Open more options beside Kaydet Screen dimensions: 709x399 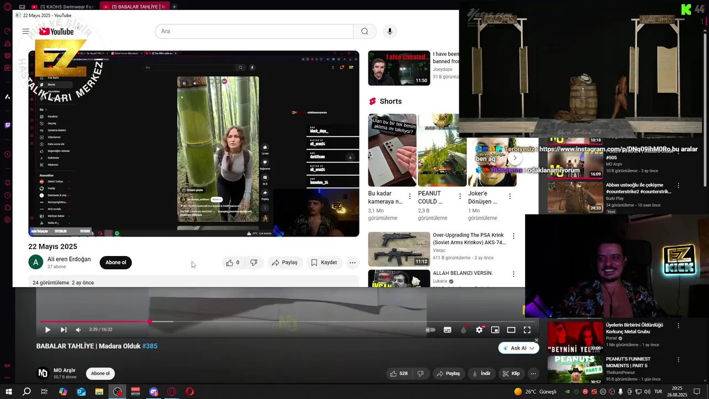[352, 263]
